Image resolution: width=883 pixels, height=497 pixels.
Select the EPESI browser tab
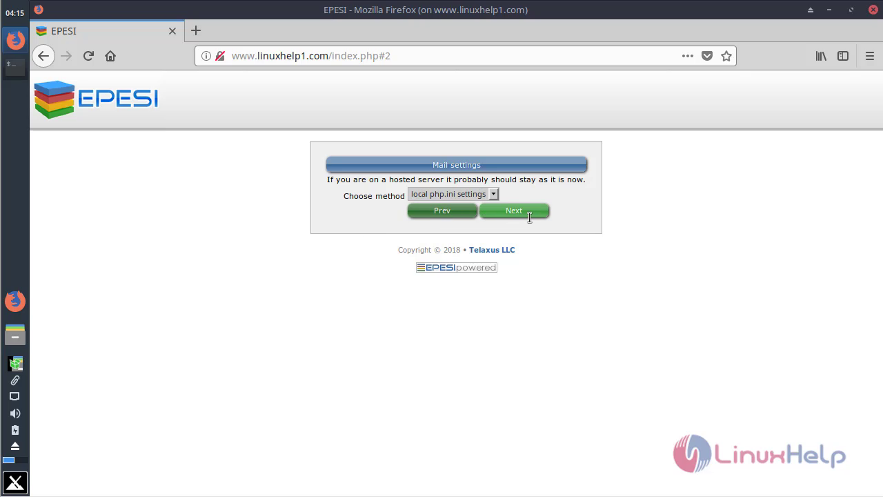pos(107,31)
